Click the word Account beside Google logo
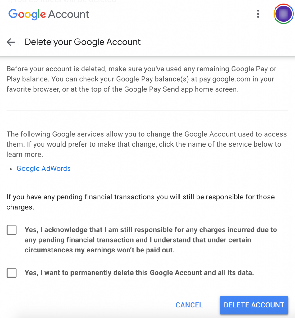 pos(69,14)
